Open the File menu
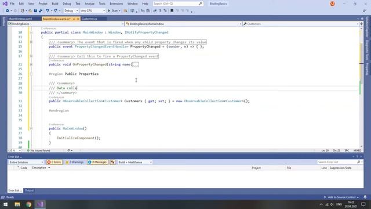The image size is (371, 209). pos(12,3)
